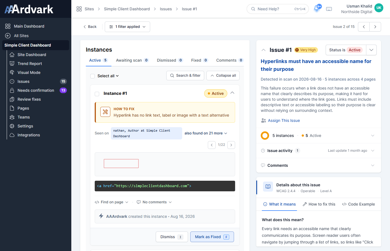Collapse the Issue #1 header chevron
Screen dimensions: 390x251
tap(264, 50)
